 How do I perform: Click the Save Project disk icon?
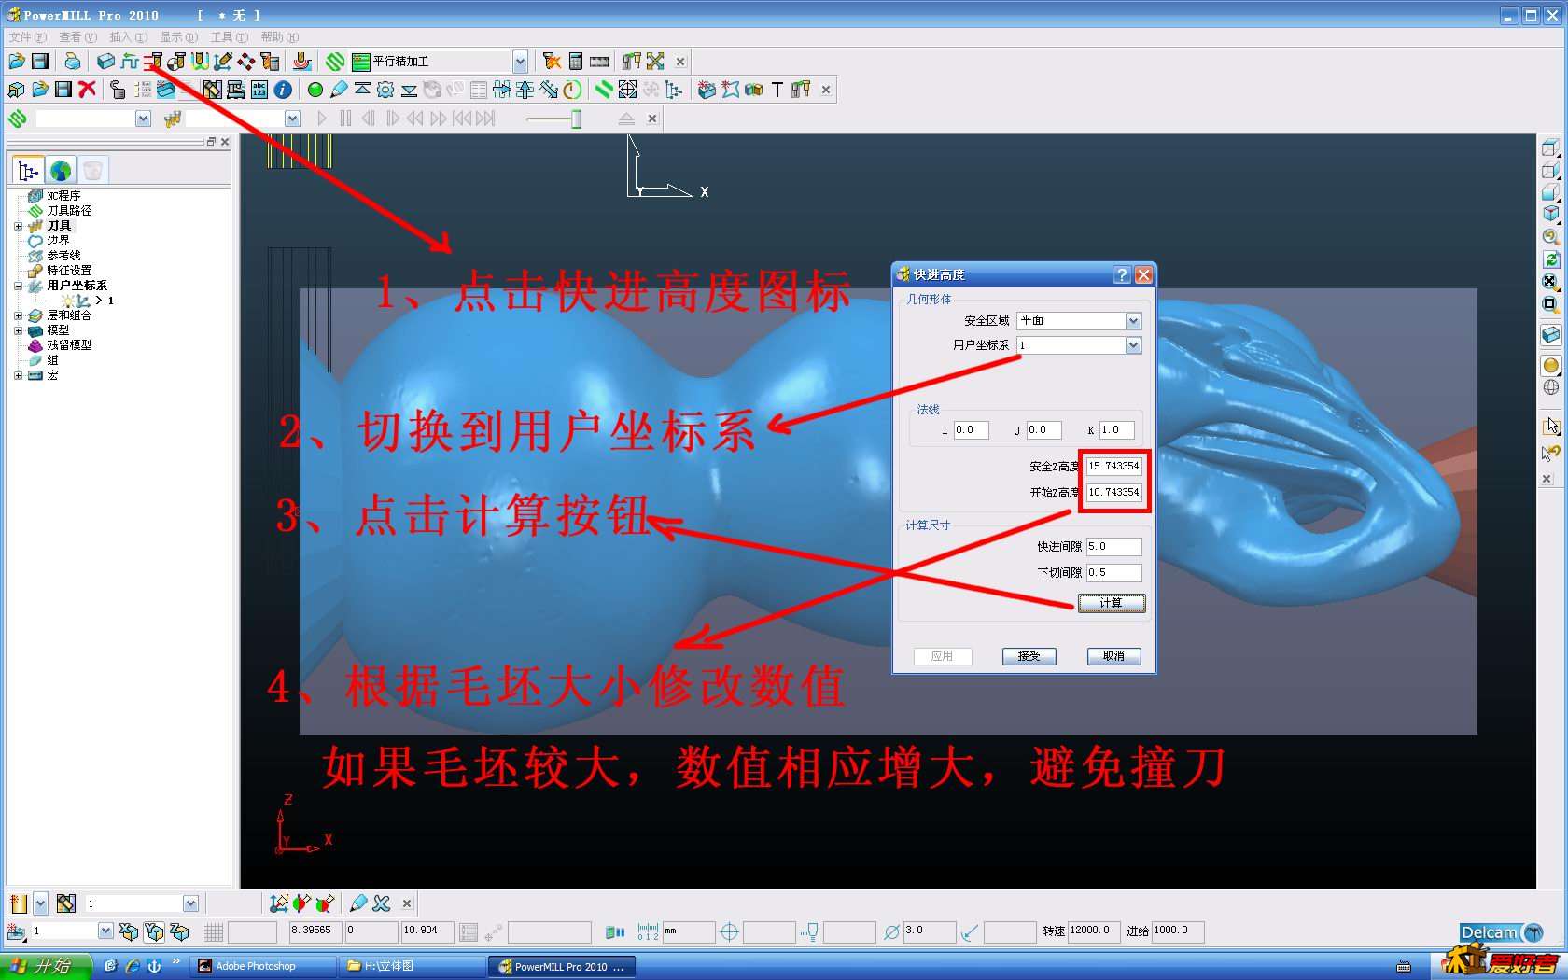point(40,62)
